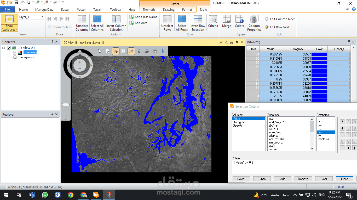Hide the ndwi.img layer in Contents
The image size is (357, 200).
[x=15, y=52]
